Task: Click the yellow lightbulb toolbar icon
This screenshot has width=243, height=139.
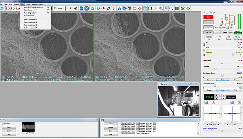Action: click(x=114, y=8)
